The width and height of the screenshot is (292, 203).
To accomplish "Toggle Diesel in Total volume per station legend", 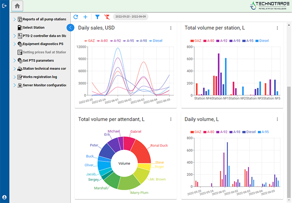I will 262,41.
